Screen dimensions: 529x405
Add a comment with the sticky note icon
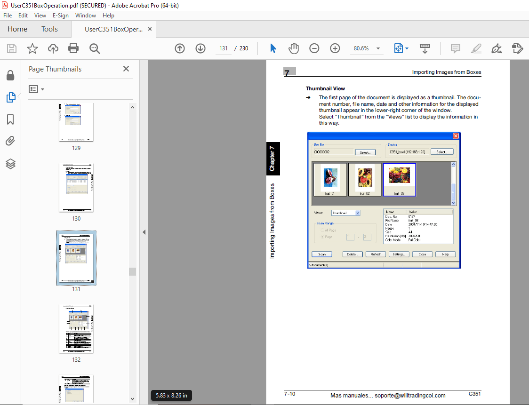click(x=455, y=48)
